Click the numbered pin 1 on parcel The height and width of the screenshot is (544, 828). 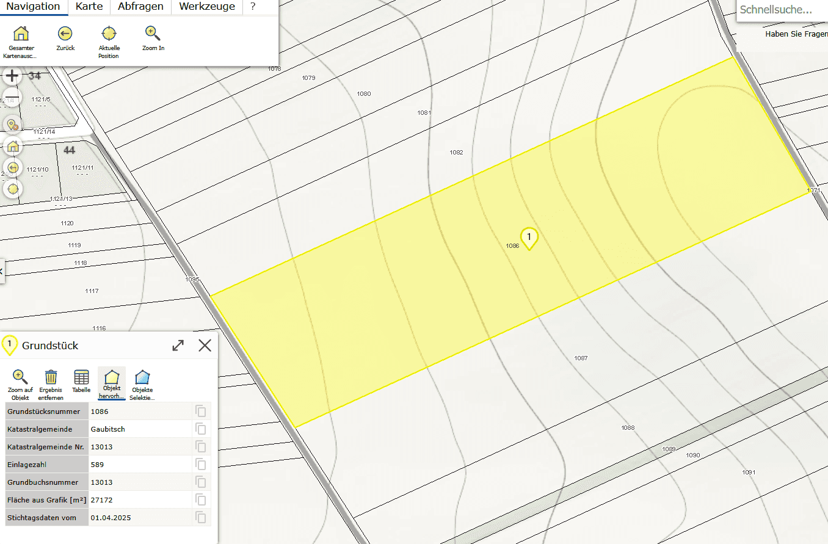[x=529, y=238]
